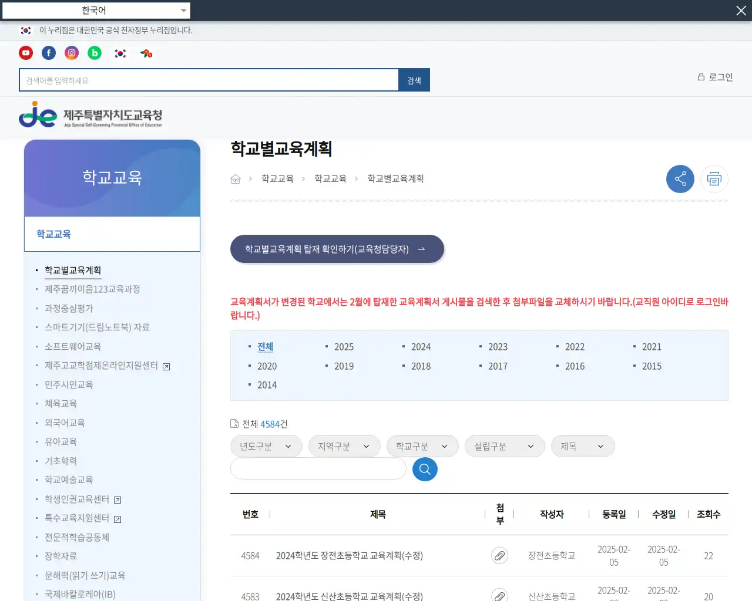Screen dimensions: 752x601
Task: Click the top 검색 button
Action: (414, 80)
